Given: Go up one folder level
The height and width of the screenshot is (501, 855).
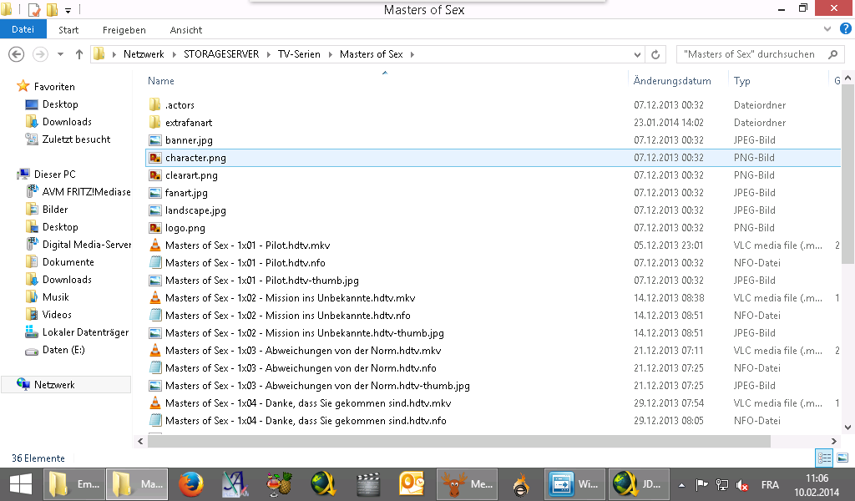Looking at the screenshot, I should click(x=79, y=54).
